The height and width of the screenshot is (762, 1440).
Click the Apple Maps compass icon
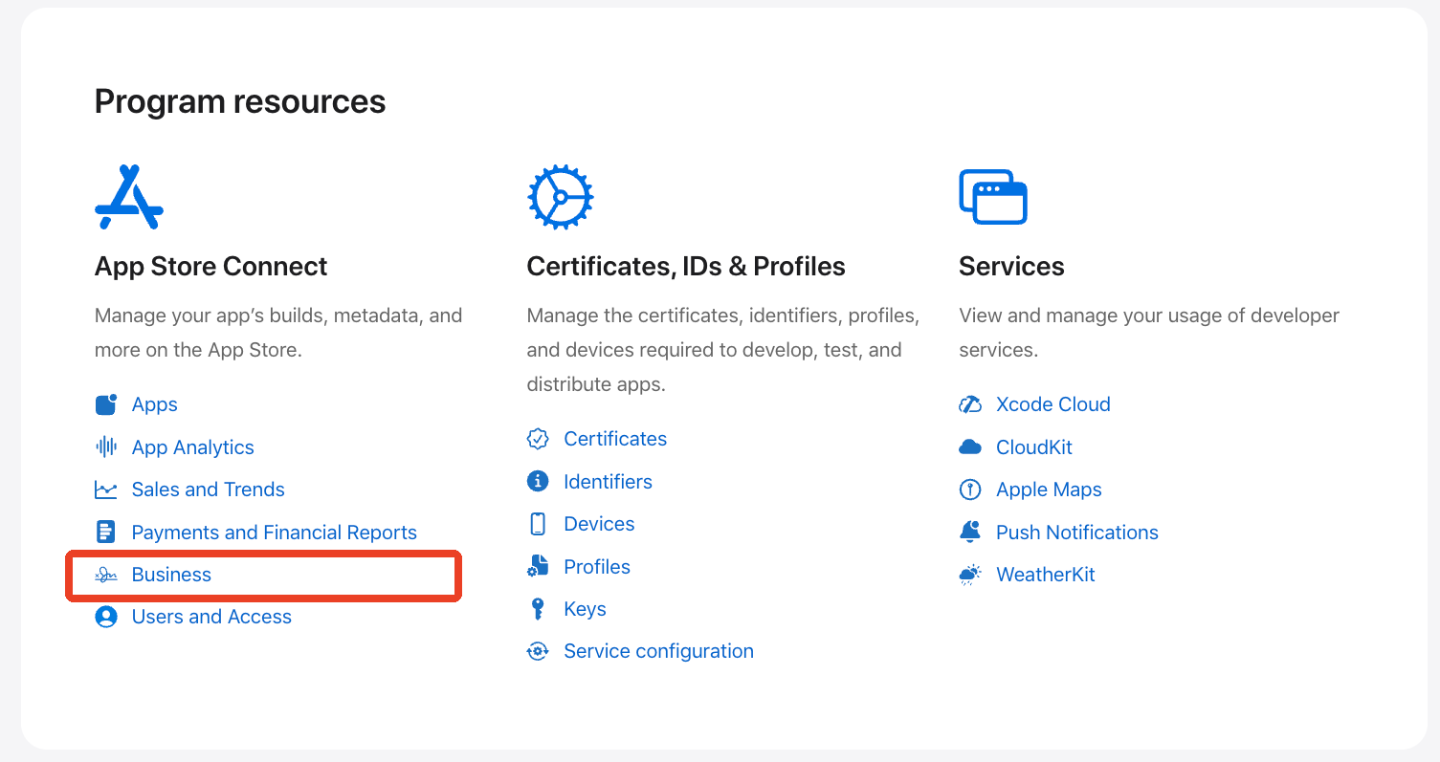click(970, 490)
